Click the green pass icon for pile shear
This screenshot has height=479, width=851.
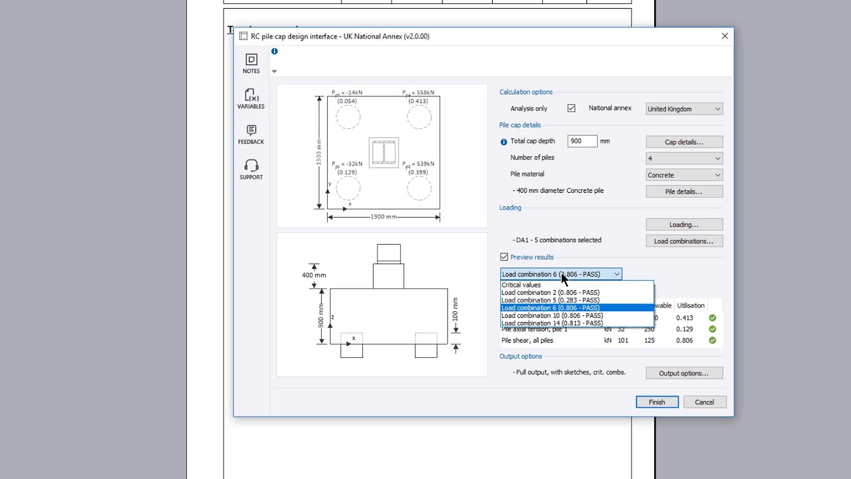click(712, 341)
